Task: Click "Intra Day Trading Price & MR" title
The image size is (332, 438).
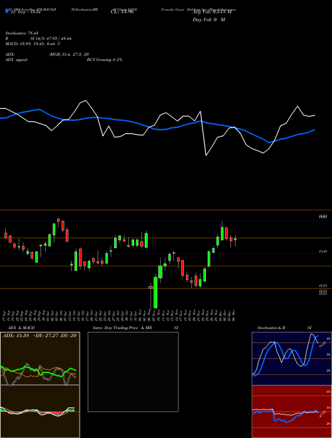Action: point(122,328)
